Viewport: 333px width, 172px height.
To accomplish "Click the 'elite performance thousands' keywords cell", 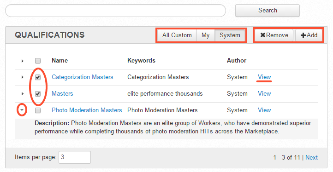I will point(165,93).
